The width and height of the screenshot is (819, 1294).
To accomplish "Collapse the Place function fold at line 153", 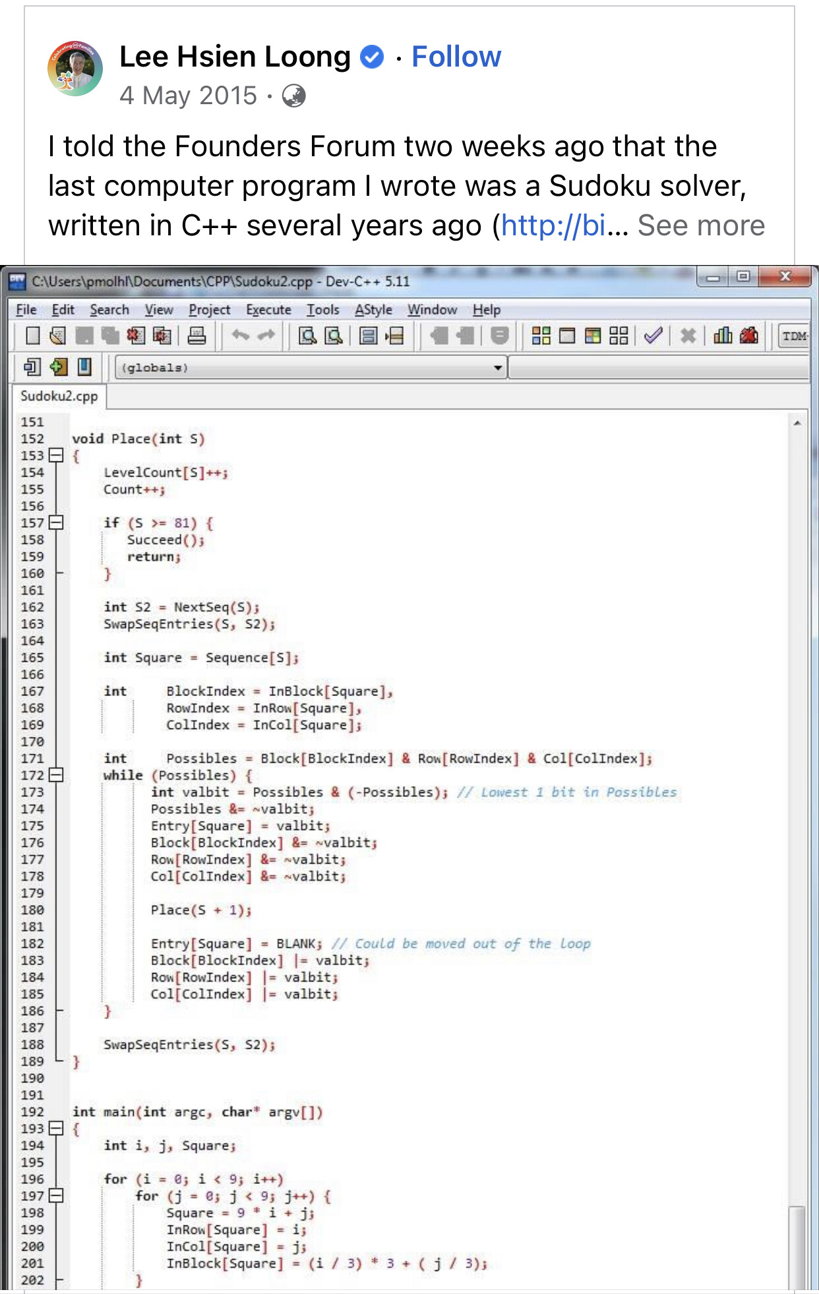I will click(56, 456).
